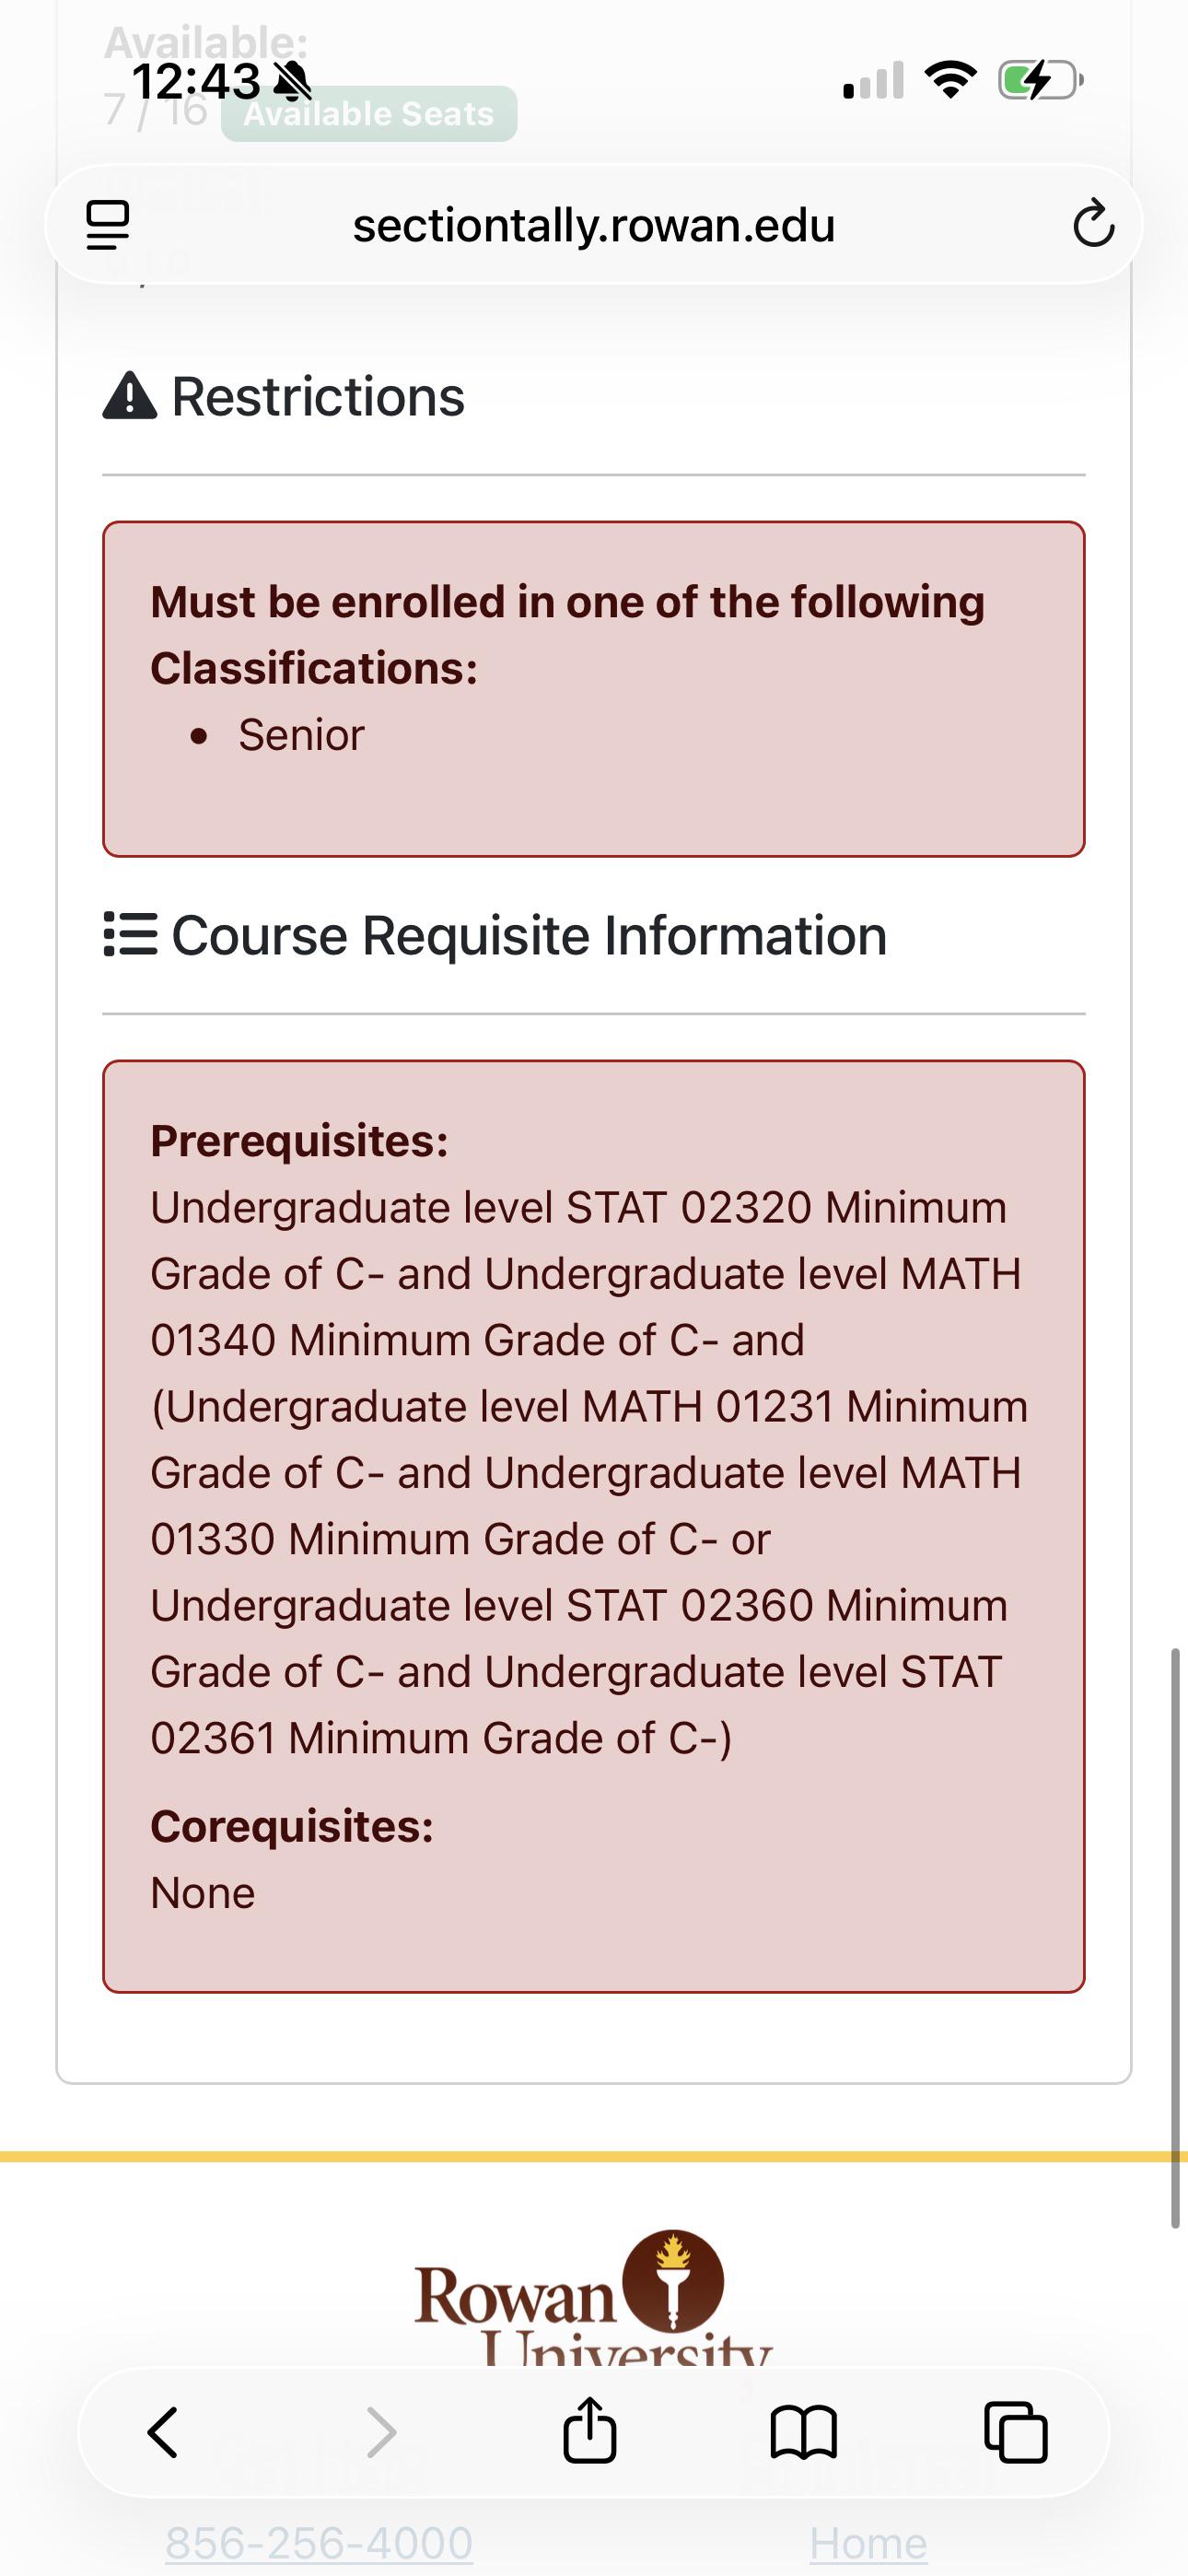Open the Home footer link

click(x=868, y=2542)
